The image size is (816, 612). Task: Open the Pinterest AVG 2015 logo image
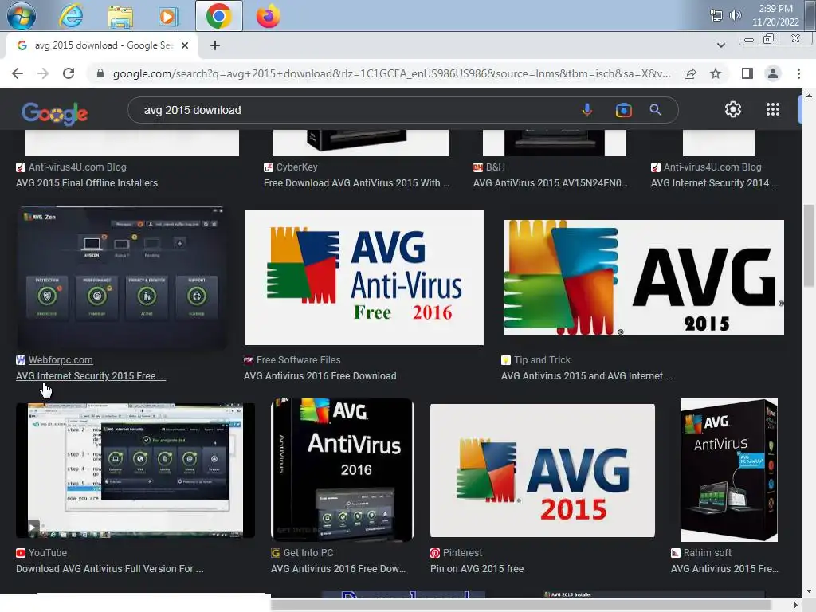[x=542, y=470]
